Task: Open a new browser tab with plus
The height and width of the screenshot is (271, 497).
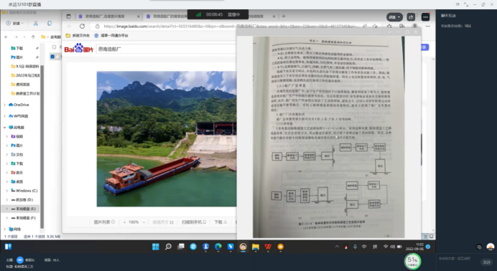Action: point(284,16)
